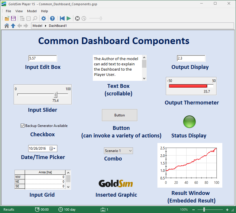Open the Help menu
This screenshot has height=213, width=236.
pyautogui.click(x=45, y=11)
